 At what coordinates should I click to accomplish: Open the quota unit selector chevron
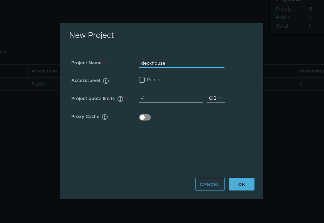coord(221,98)
